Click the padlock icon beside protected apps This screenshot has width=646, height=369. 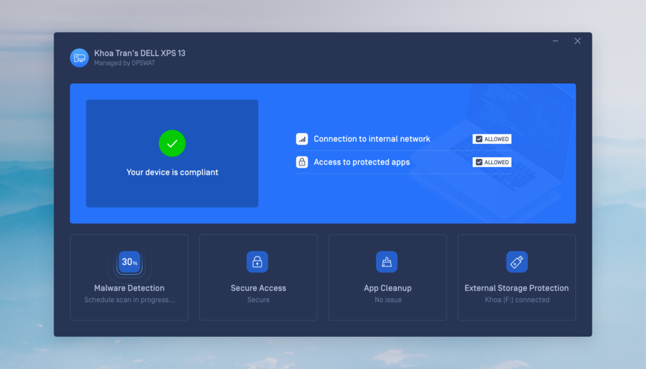tap(302, 162)
